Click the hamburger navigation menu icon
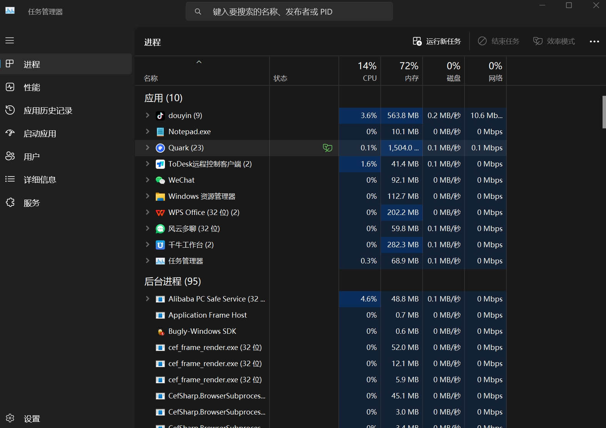606x428 pixels. (x=10, y=40)
